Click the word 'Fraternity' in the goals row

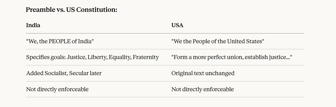coord(146,57)
